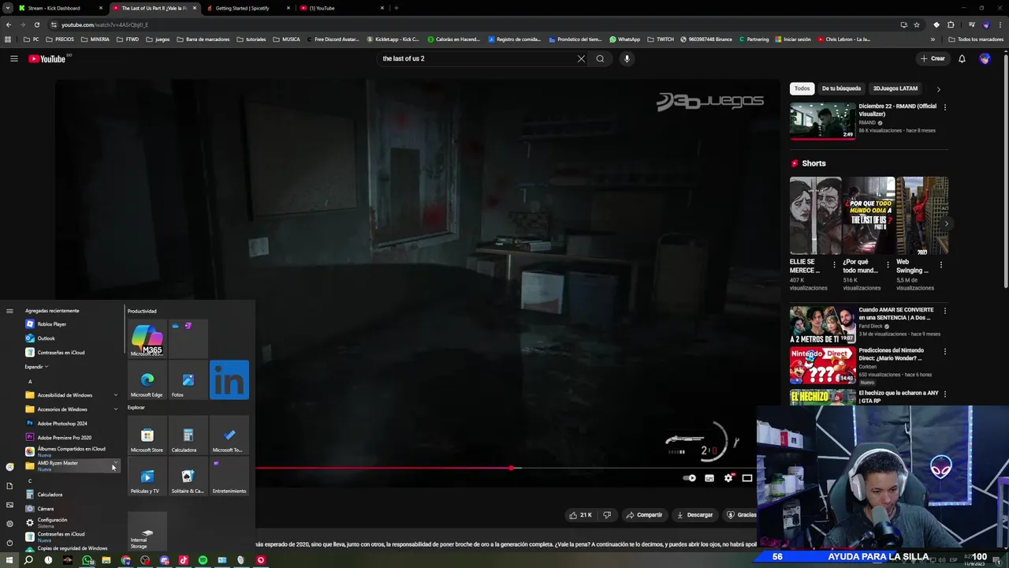Dislike the video
The height and width of the screenshot is (568, 1009).
[x=607, y=515]
